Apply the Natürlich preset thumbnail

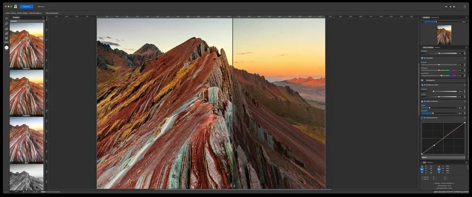[26, 46]
